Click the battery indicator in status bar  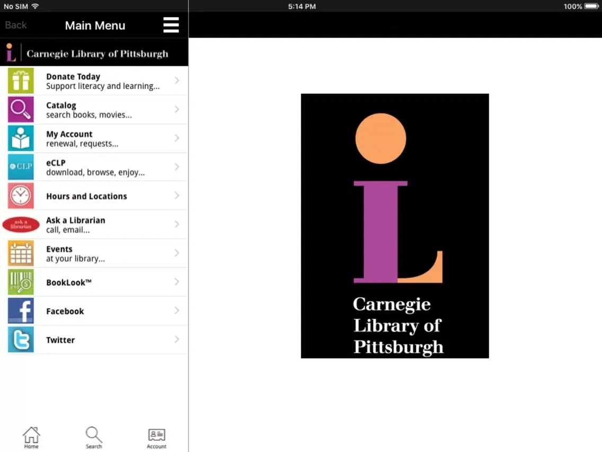click(591, 6)
